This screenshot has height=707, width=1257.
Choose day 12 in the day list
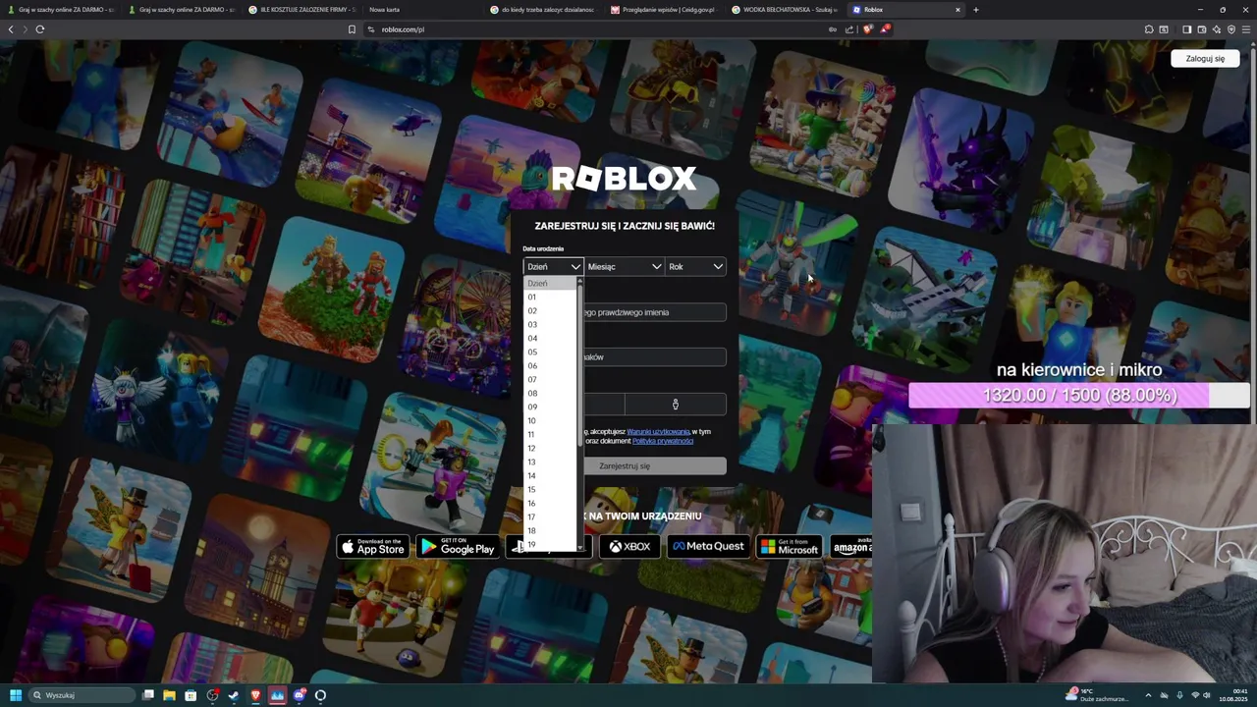pos(551,448)
